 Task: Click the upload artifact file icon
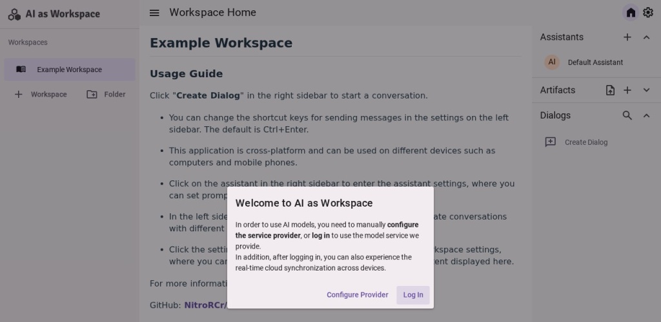click(610, 90)
